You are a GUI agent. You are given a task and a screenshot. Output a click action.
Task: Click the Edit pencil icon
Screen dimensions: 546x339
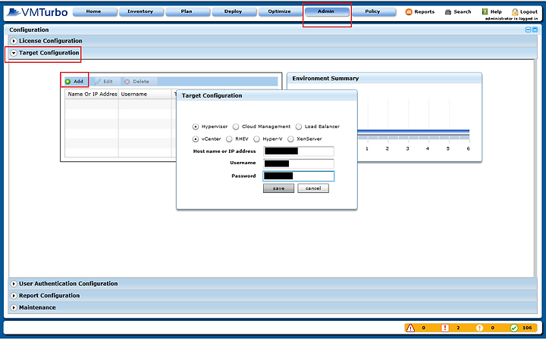point(98,82)
